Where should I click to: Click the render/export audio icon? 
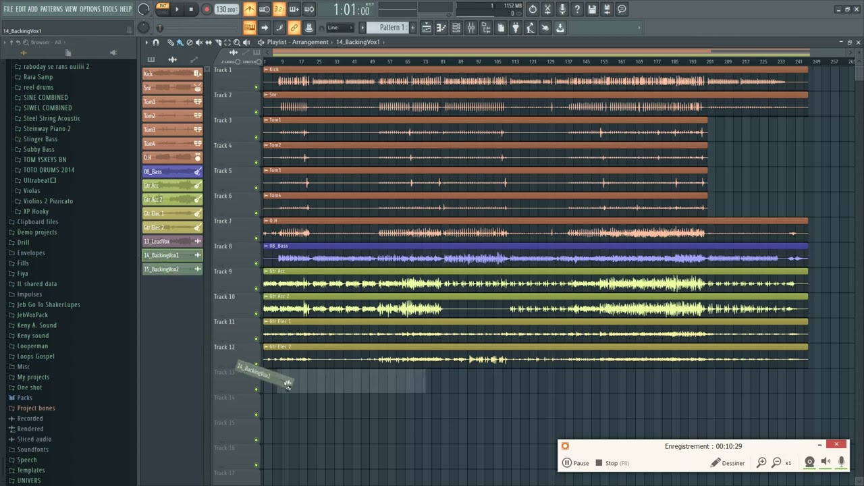coord(607,9)
